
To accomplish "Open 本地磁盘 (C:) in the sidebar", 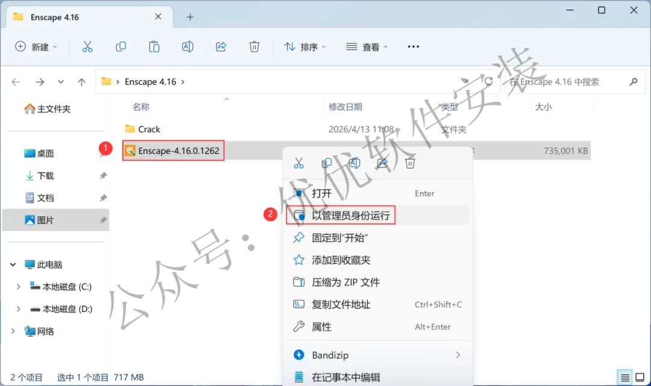I will pyautogui.click(x=61, y=287).
